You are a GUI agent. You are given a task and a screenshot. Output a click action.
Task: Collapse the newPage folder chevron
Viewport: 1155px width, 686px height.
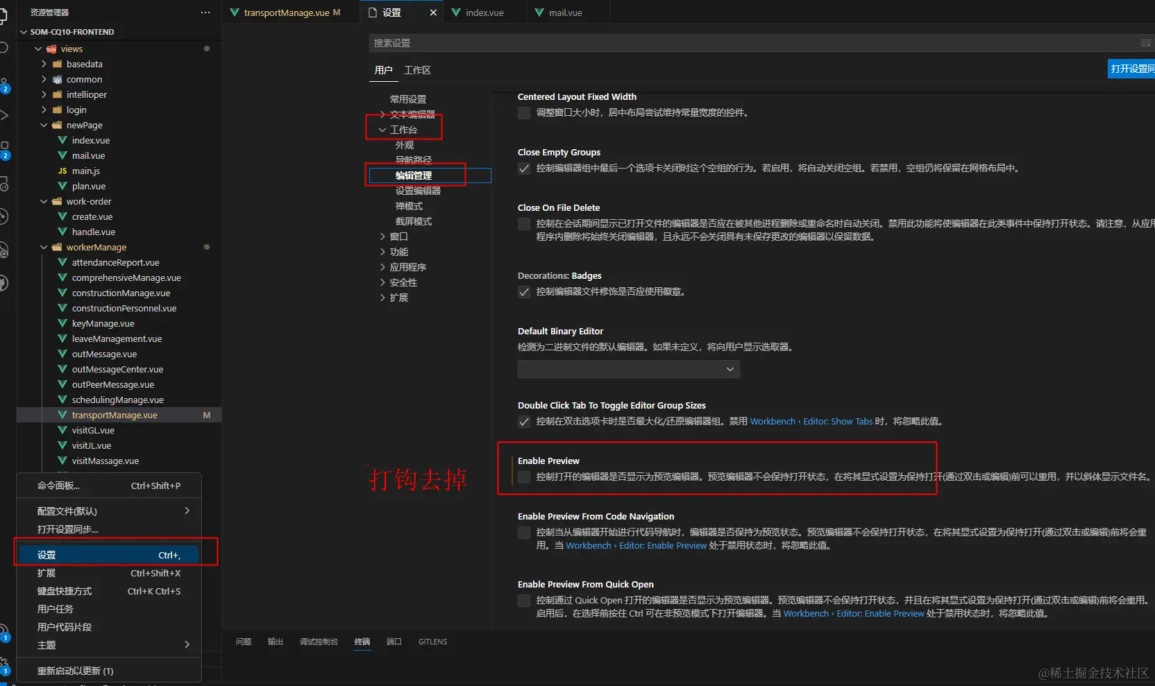coord(44,125)
